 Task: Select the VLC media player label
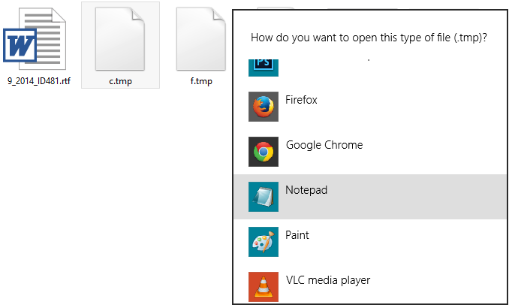point(328,280)
